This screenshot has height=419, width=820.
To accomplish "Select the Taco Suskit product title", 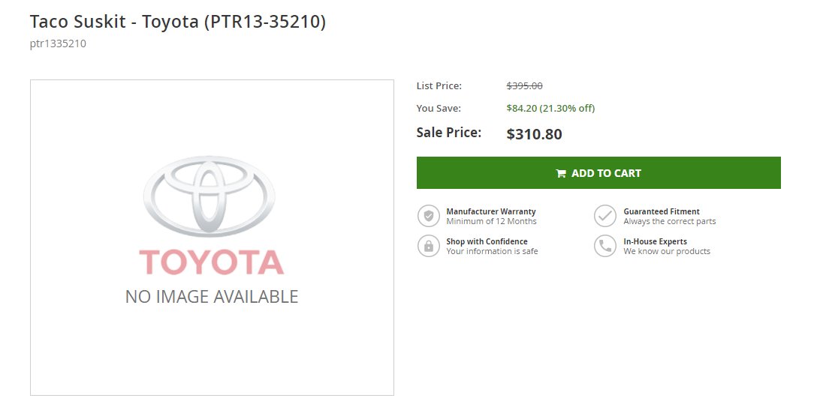I will (x=178, y=22).
